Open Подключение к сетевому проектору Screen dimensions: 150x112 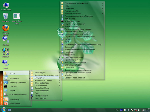[82, 37]
